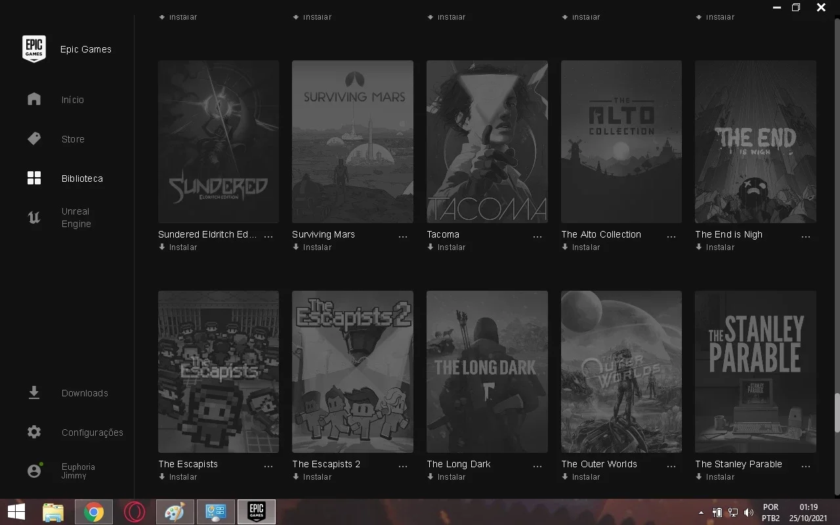Open three-dot menu for The Escapists

268,466
